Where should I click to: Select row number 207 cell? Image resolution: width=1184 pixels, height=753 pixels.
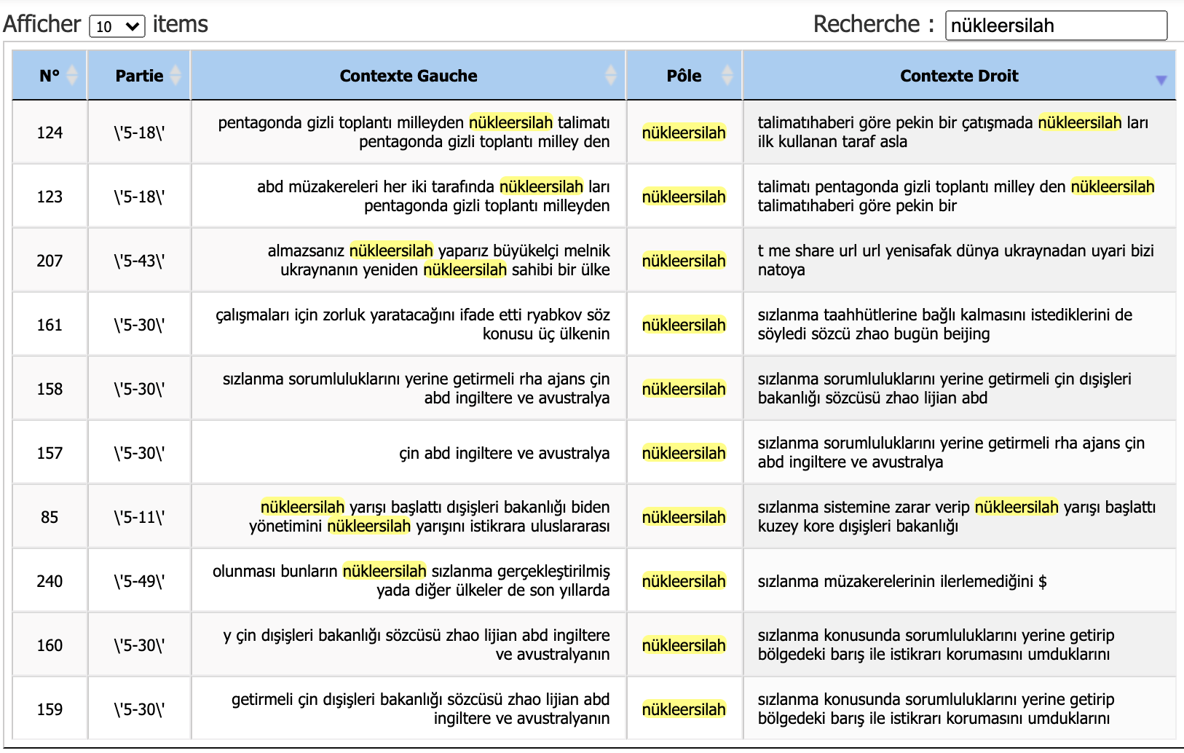click(50, 261)
